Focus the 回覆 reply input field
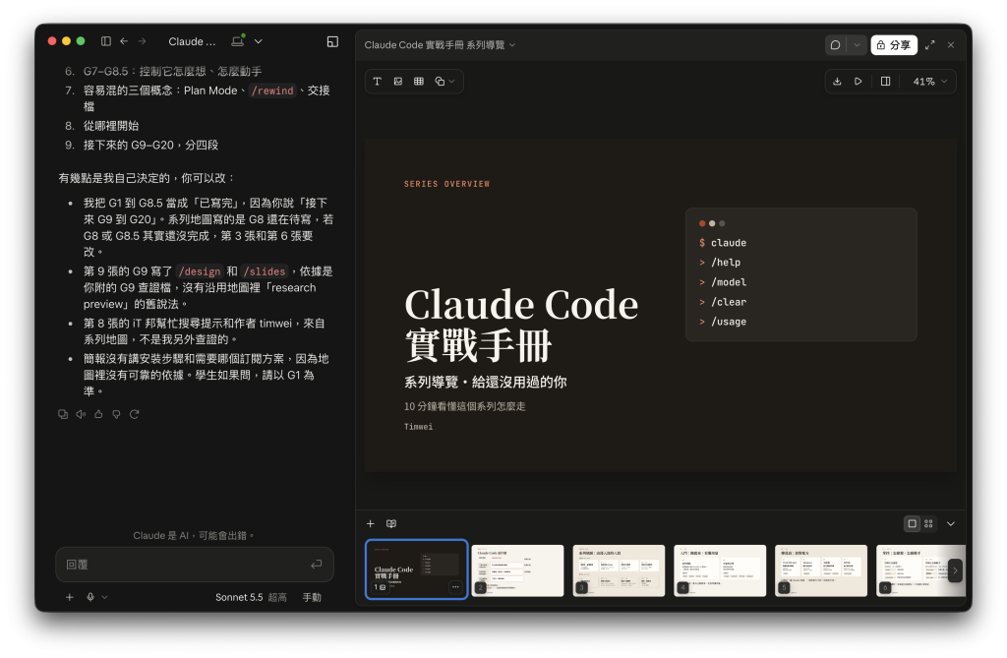The height and width of the screenshot is (658, 1007). (x=195, y=565)
